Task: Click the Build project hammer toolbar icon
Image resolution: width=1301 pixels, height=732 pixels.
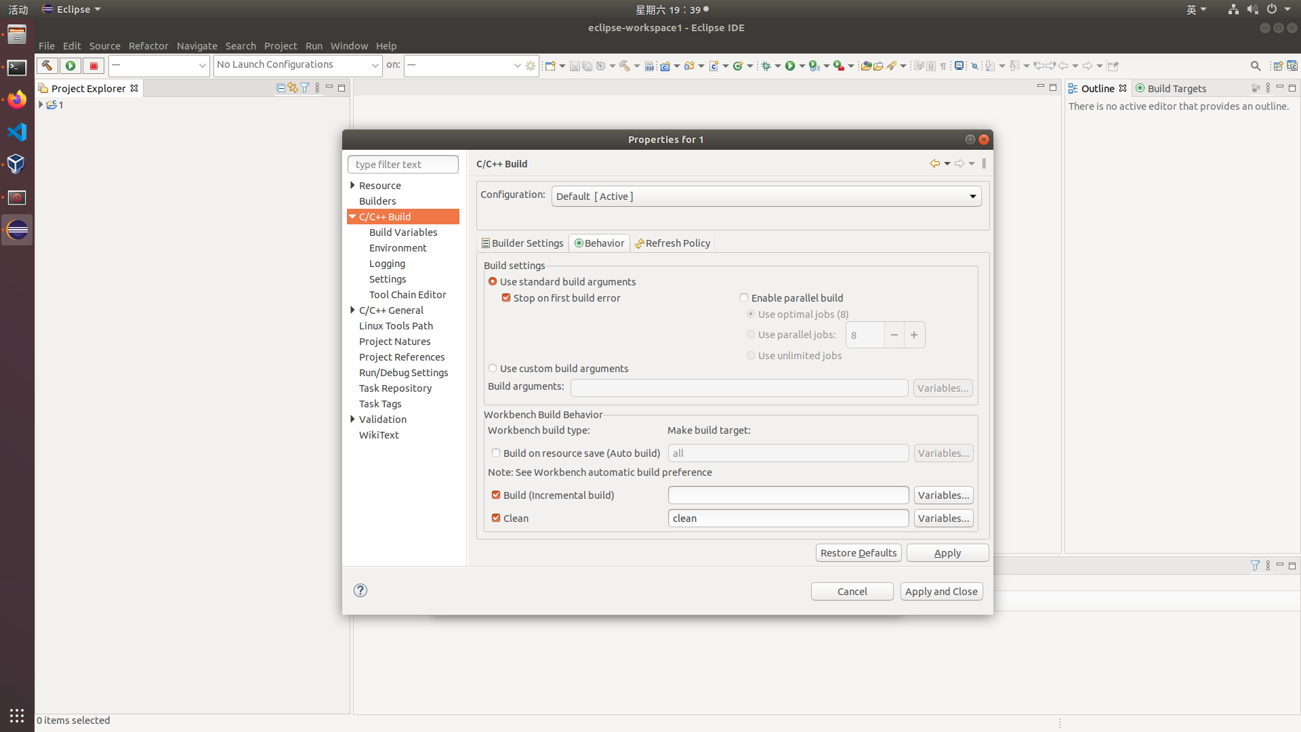Action: coord(624,66)
